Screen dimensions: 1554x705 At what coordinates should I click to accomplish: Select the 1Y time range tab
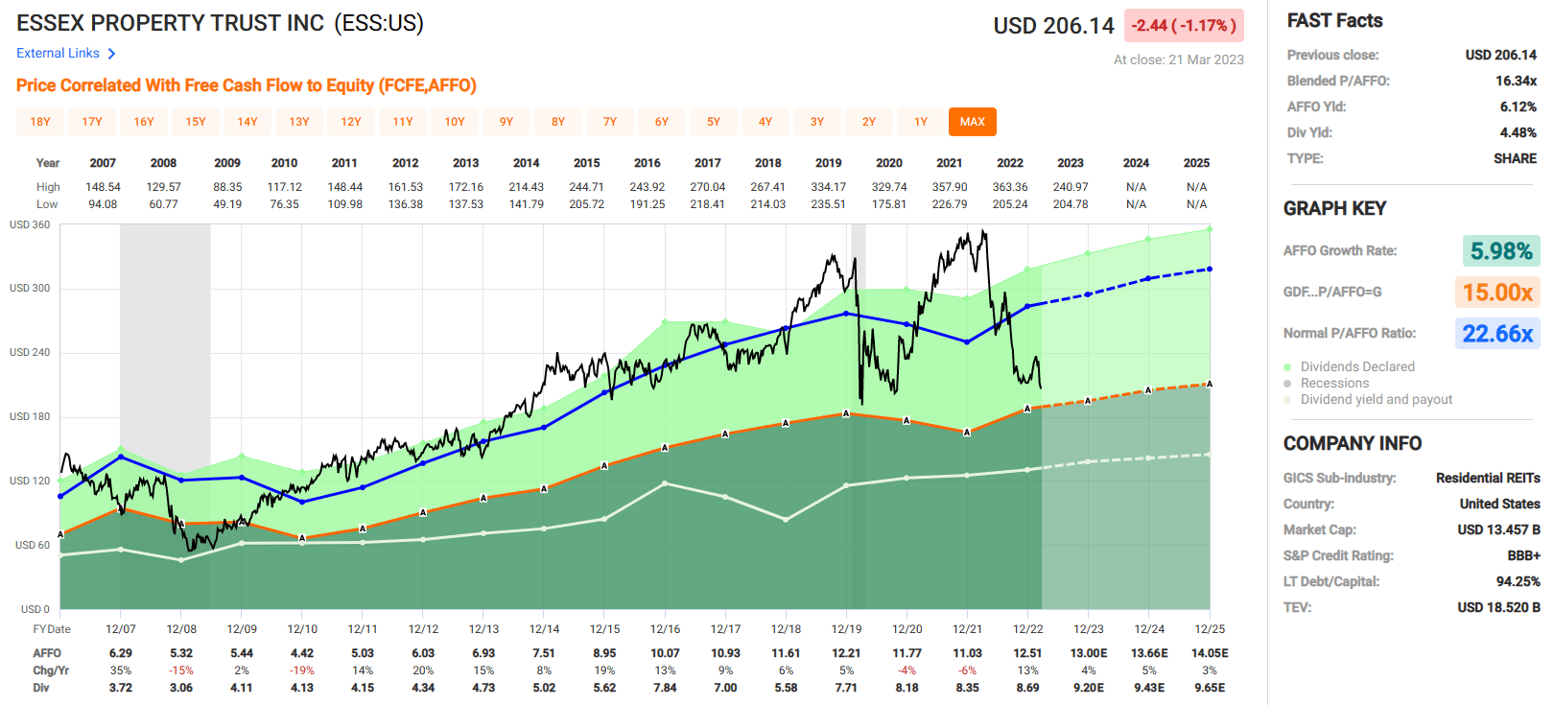921,122
